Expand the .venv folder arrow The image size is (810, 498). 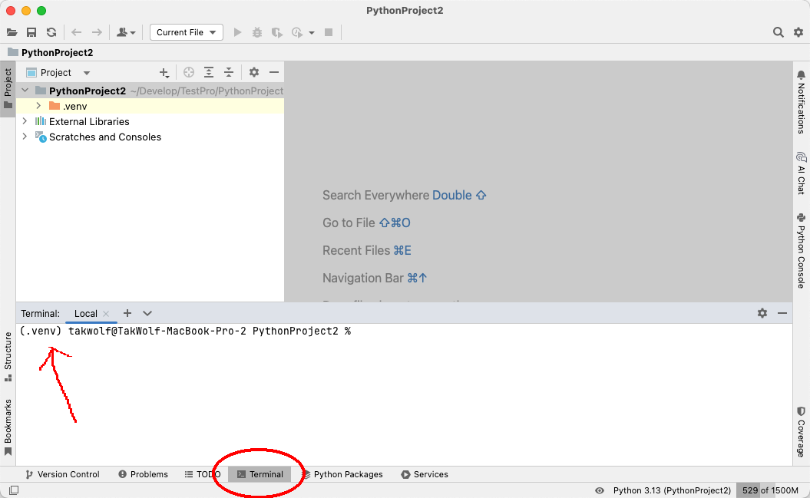[38, 106]
